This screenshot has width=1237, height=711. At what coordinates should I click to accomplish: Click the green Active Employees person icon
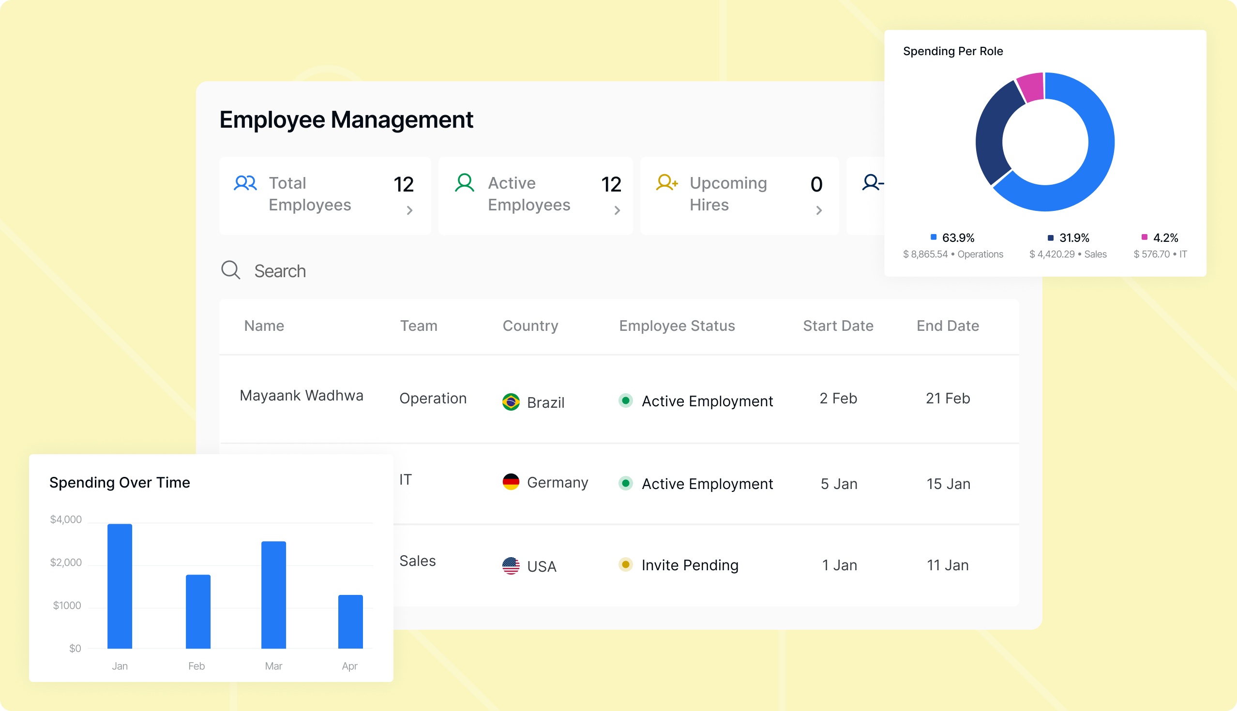[464, 183]
